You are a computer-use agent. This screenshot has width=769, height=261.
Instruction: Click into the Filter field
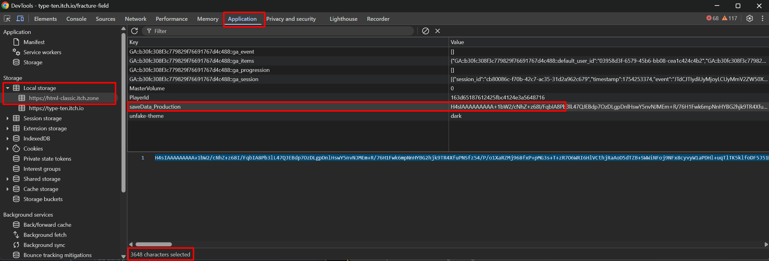click(278, 31)
